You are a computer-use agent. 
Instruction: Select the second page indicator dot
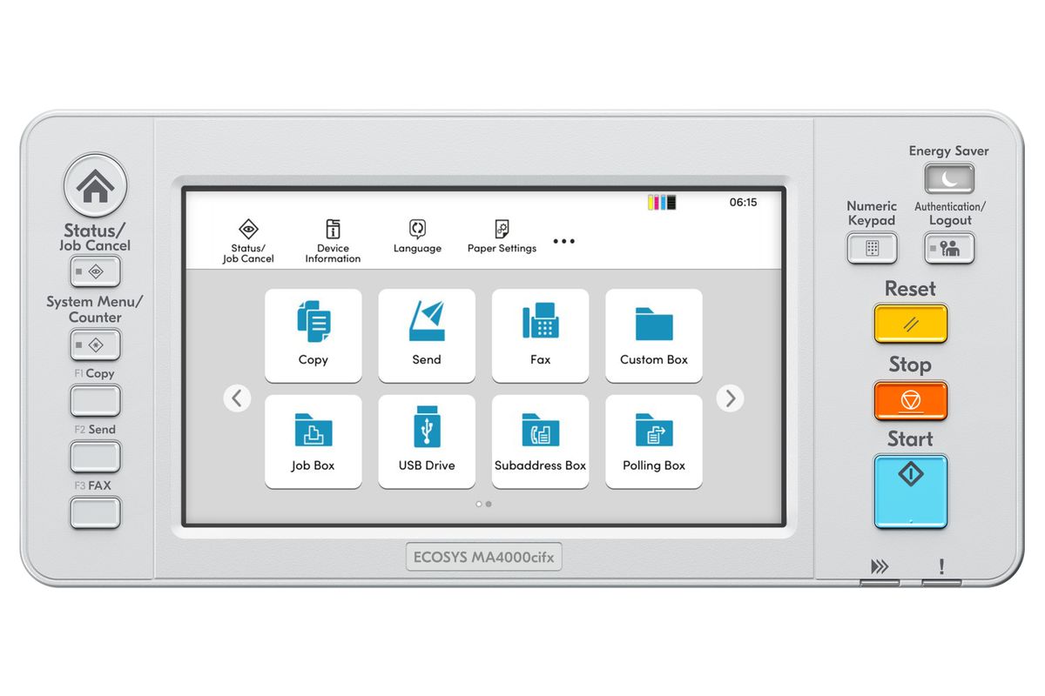coord(489,504)
